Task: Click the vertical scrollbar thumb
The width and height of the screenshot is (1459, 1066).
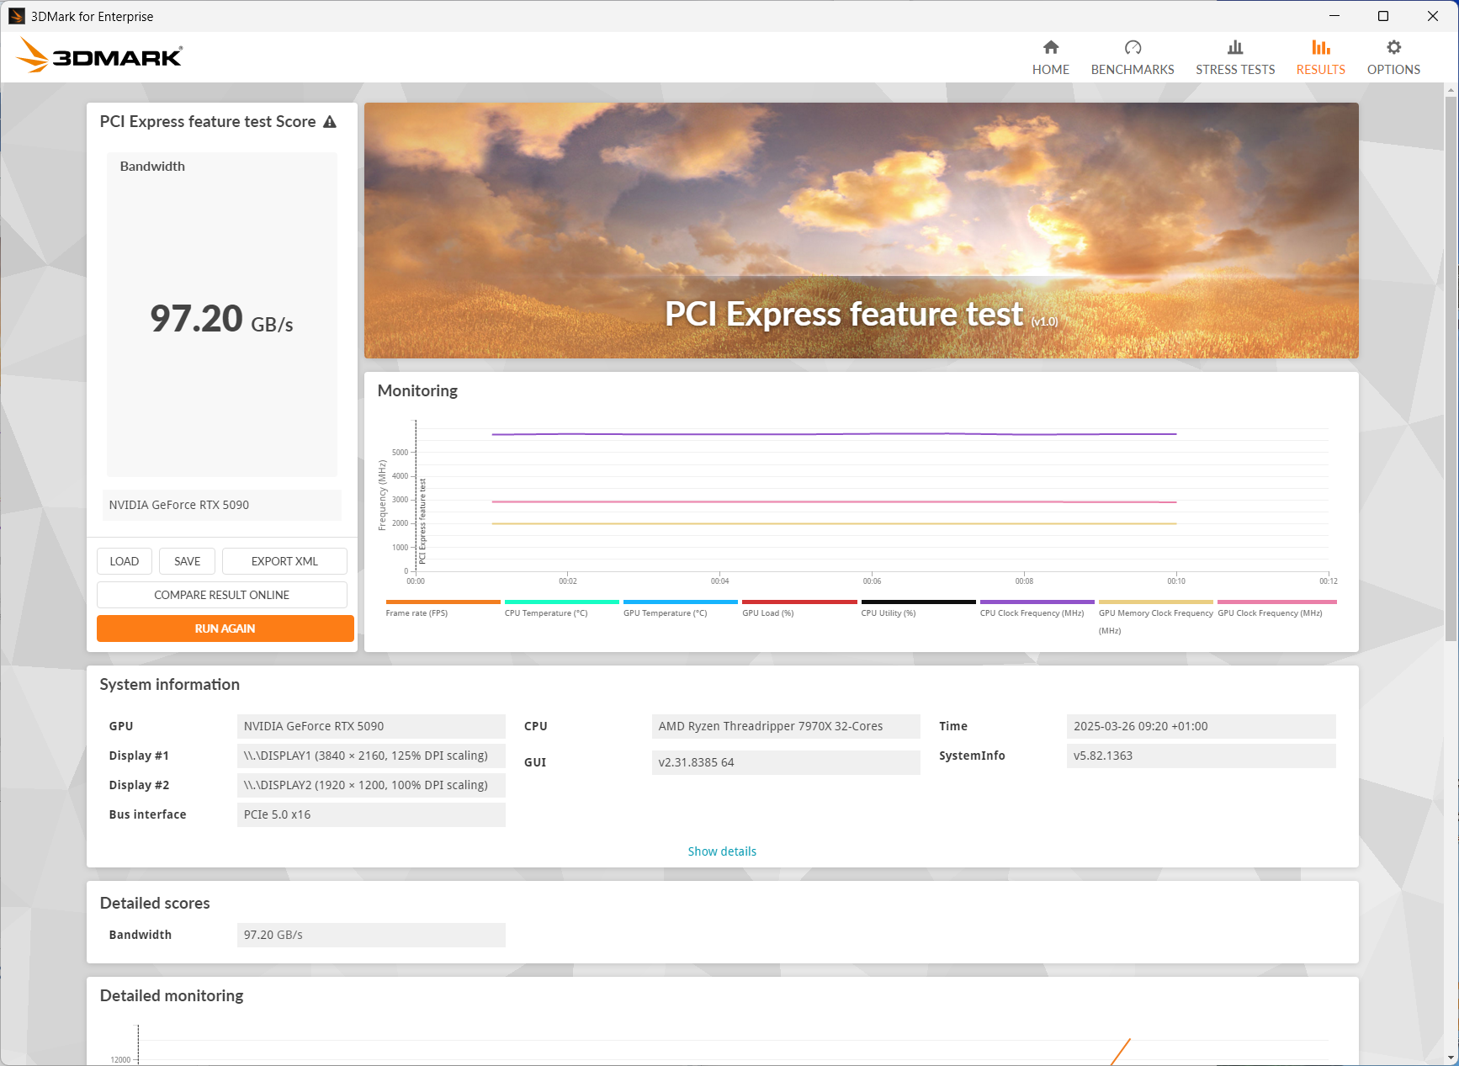Action: (1451, 369)
